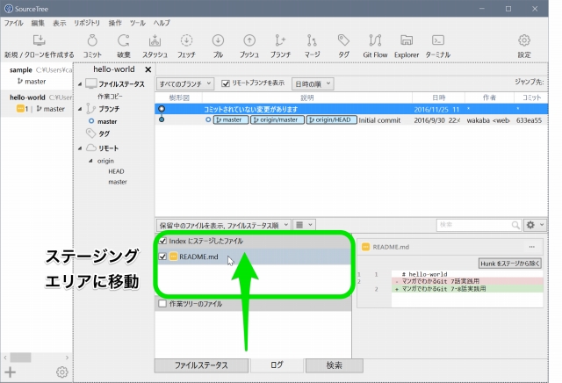
Task: Select the Tags (タグ) tree item
Action: 104,134
